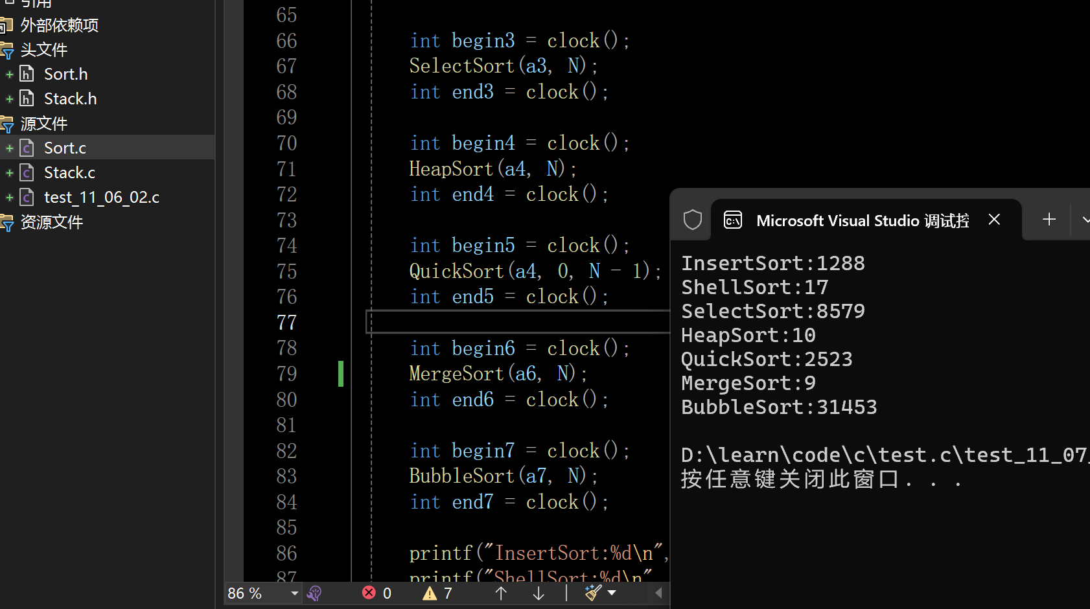Click 'BubbleSort:31453' console output
Screen dimensions: 1090x609
[x=779, y=407]
